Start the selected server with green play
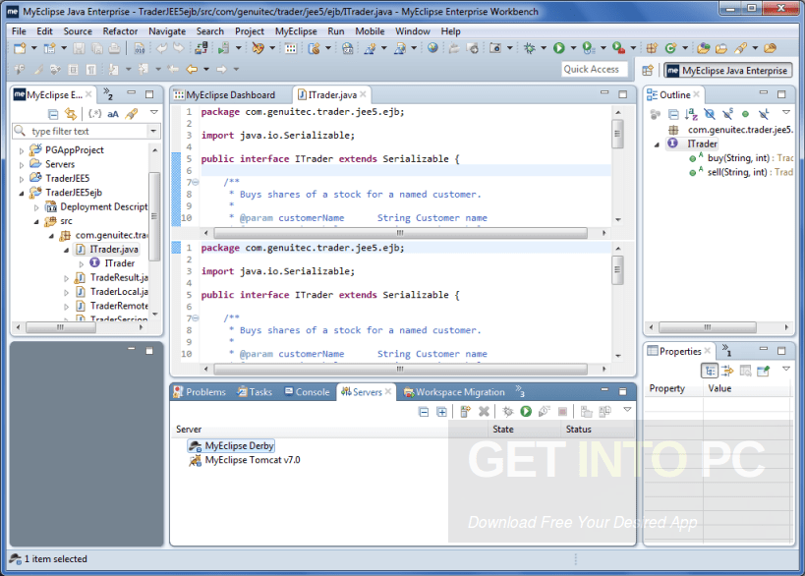The height and width of the screenshot is (576, 805). [x=526, y=411]
